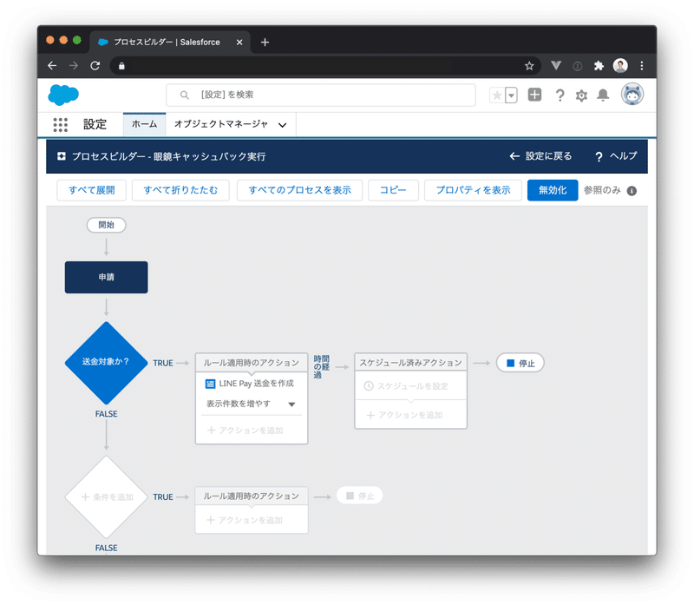Viewport: 694px width, 605px height.
Task: Bookmark the page with the star icon
Action: tap(529, 66)
